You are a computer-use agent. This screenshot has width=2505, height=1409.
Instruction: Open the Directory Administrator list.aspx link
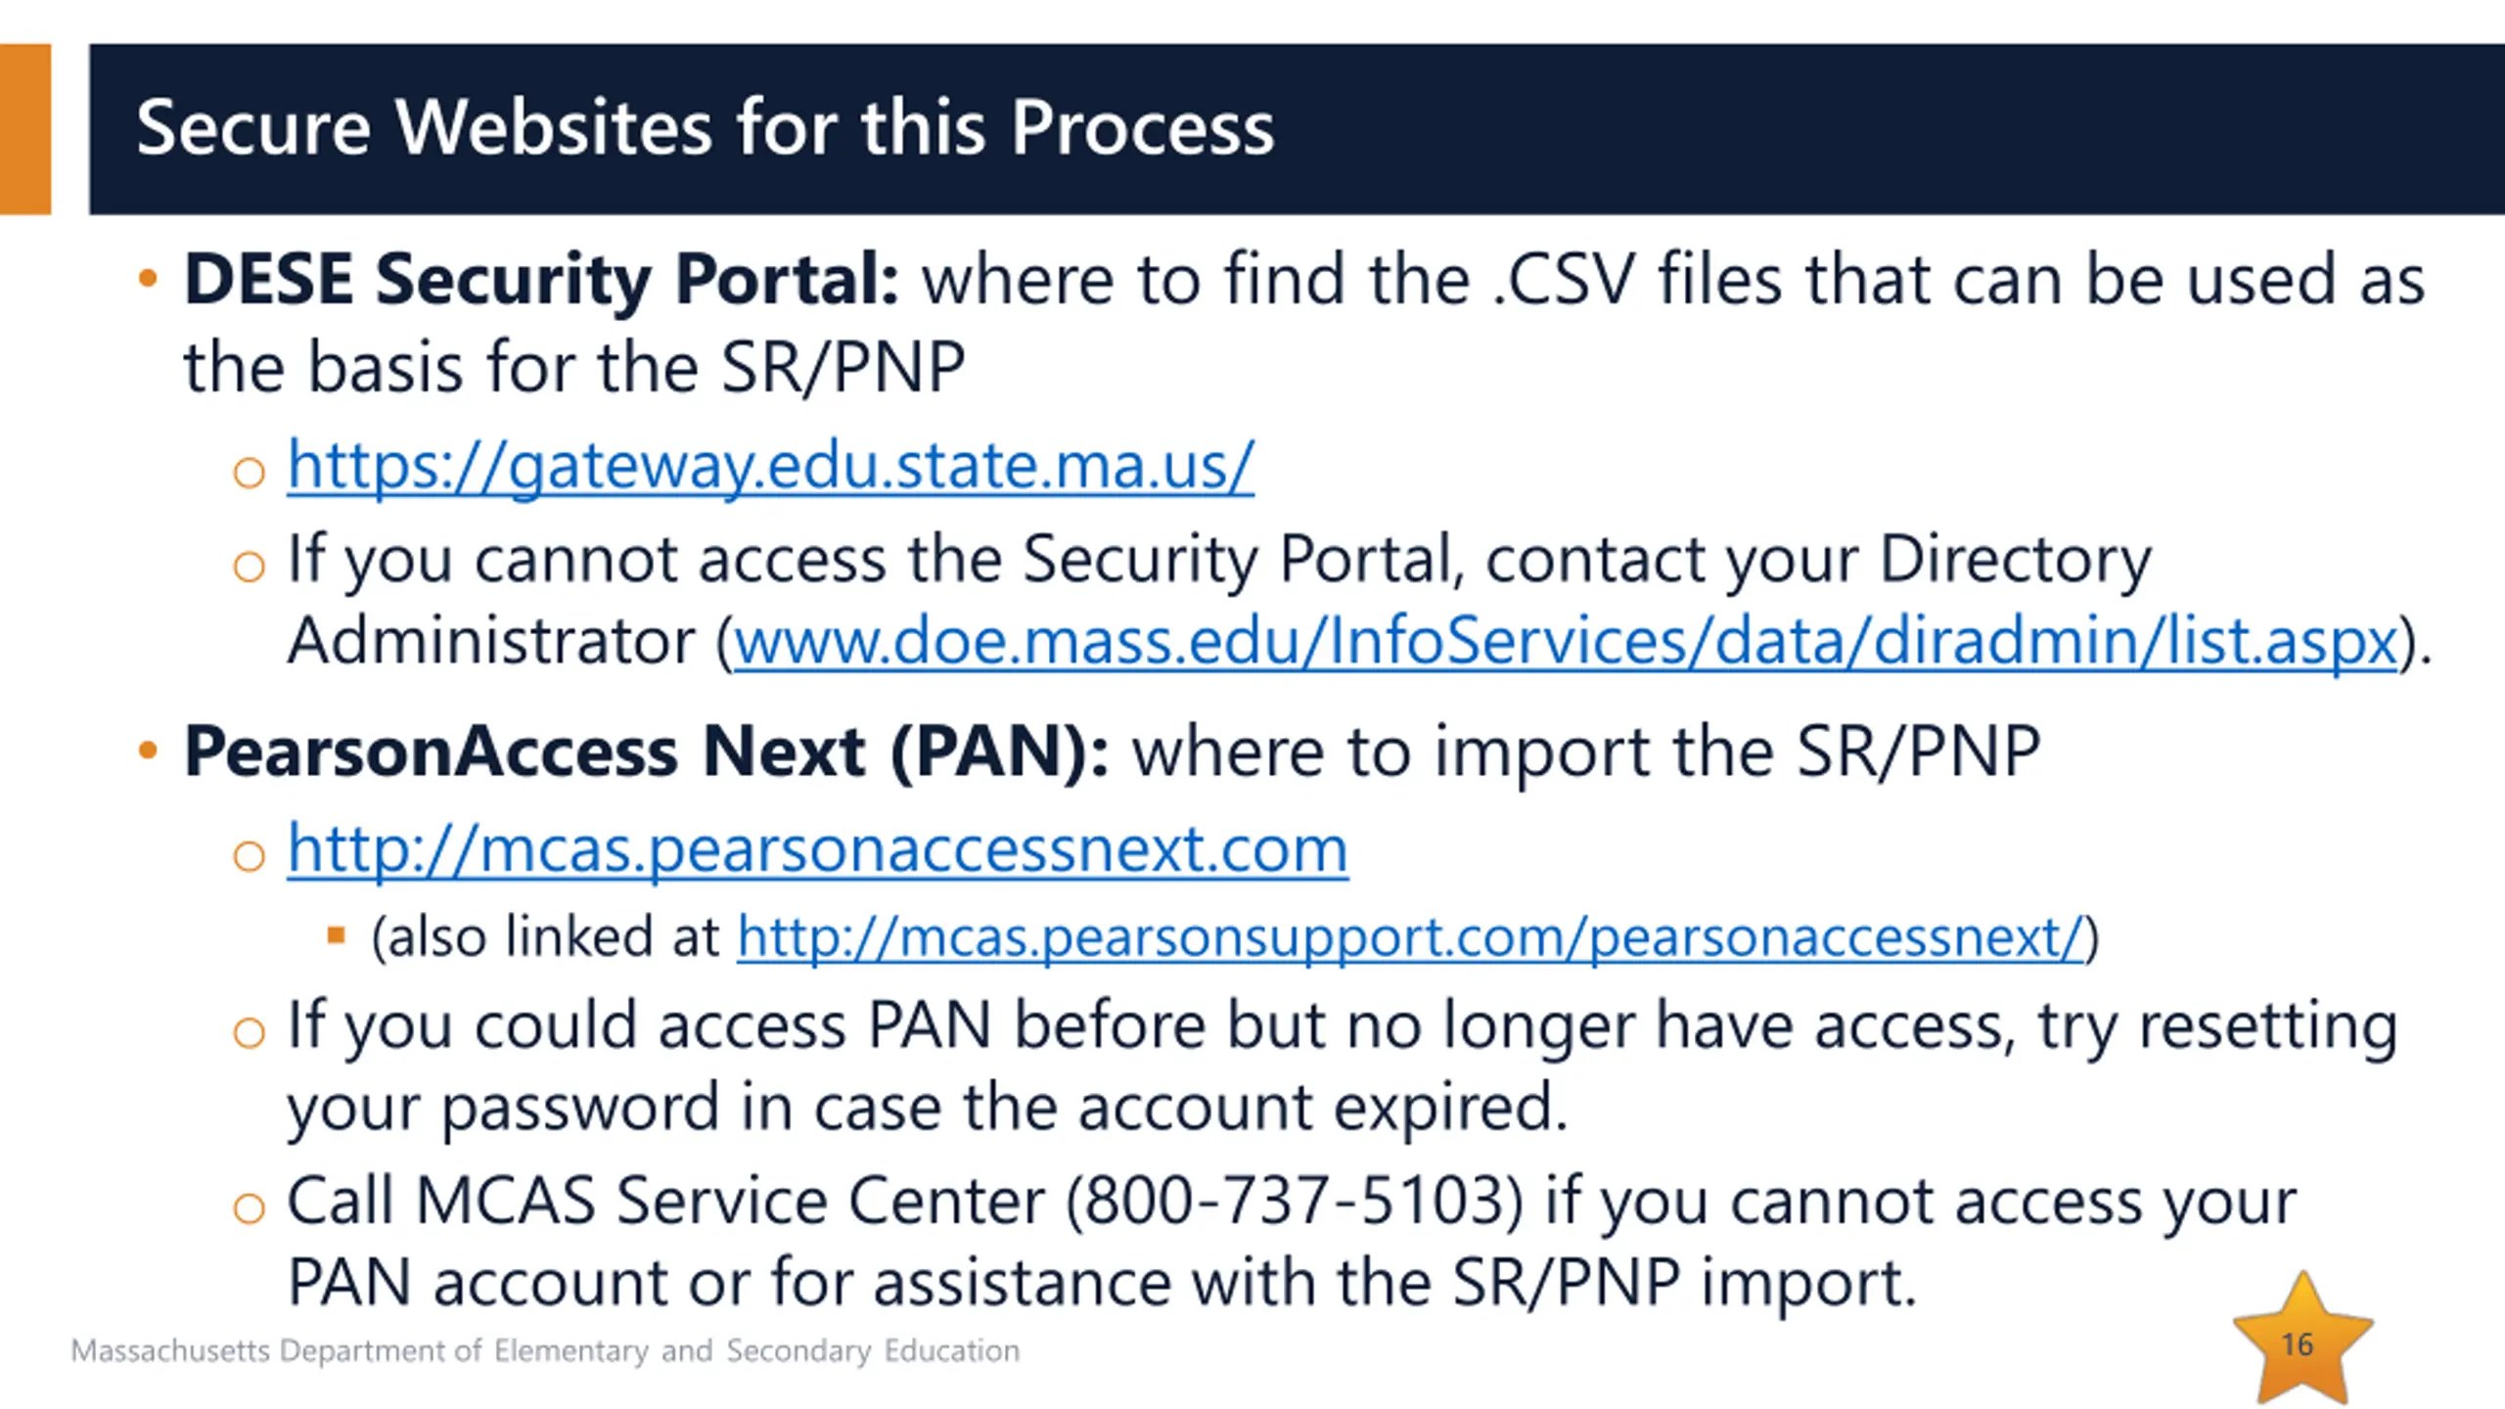(1566, 642)
